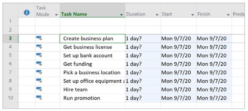Click the task mode icon in row 7

pos(39,72)
